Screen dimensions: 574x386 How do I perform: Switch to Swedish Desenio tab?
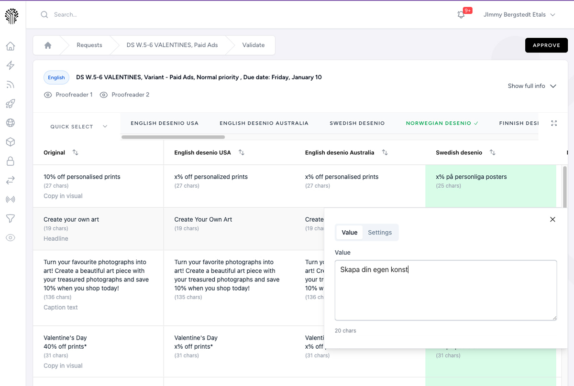pyautogui.click(x=357, y=123)
